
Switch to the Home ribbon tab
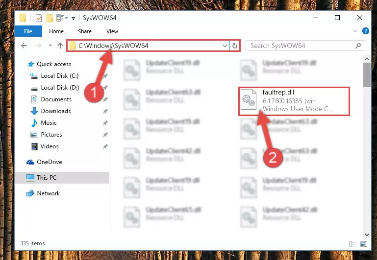click(x=56, y=31)
